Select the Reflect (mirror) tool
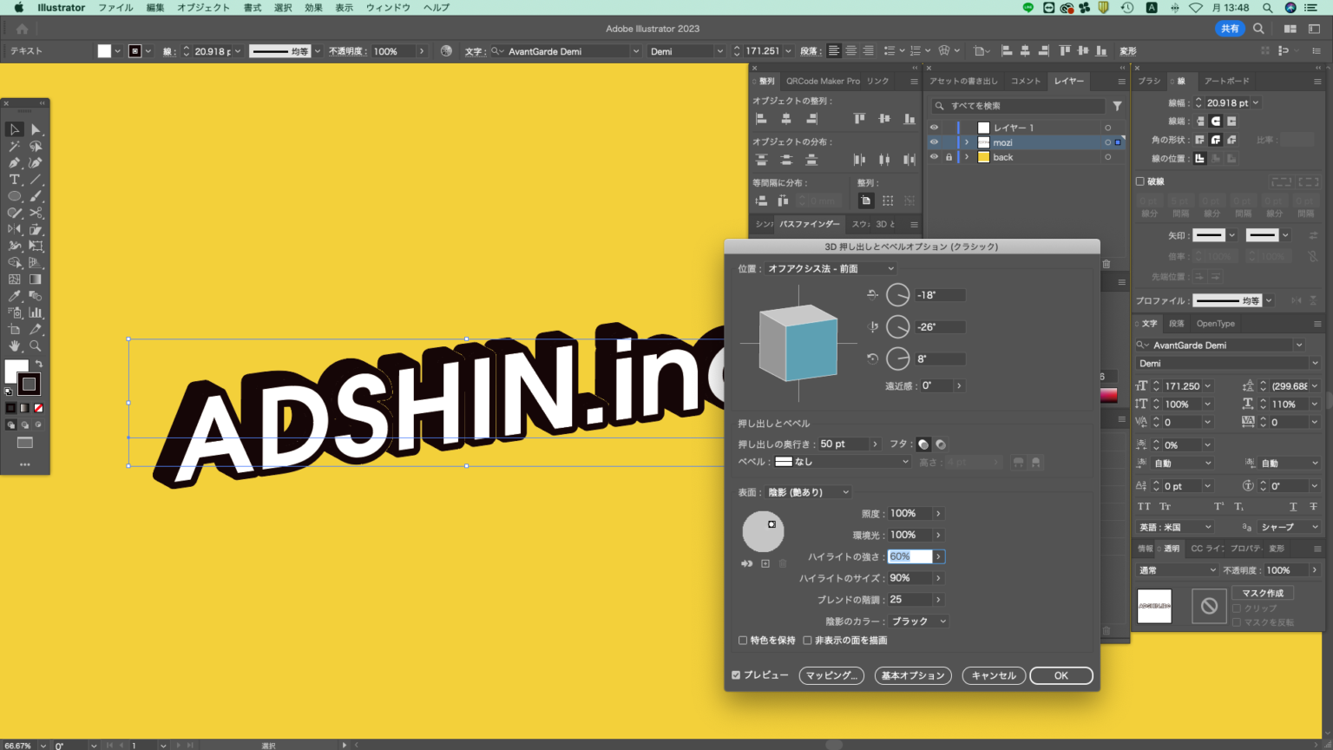The width and height of the screenshot is (1333, 750). 15,229
